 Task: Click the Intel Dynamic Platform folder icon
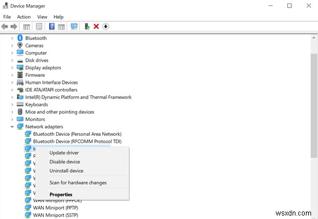click(20, 97)
